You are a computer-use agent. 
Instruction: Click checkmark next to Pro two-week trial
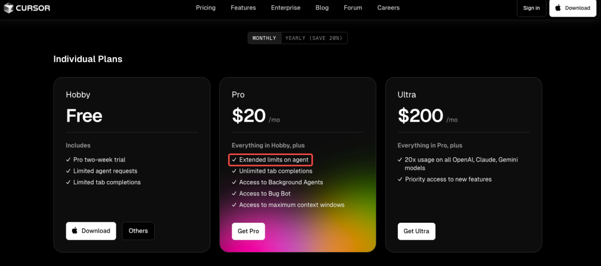point(68,159)
